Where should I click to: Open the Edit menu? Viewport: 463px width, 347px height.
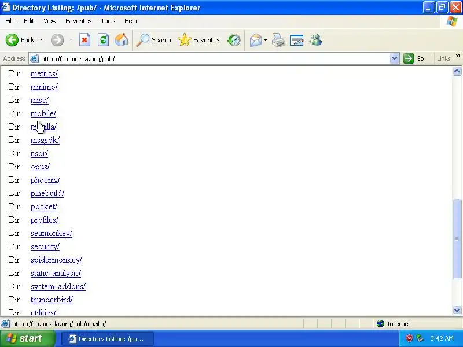pyautogui.click(x=29, y=21)
